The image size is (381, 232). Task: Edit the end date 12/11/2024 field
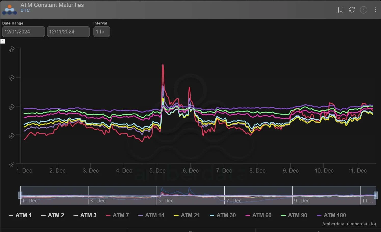click(x=68, y=32)
